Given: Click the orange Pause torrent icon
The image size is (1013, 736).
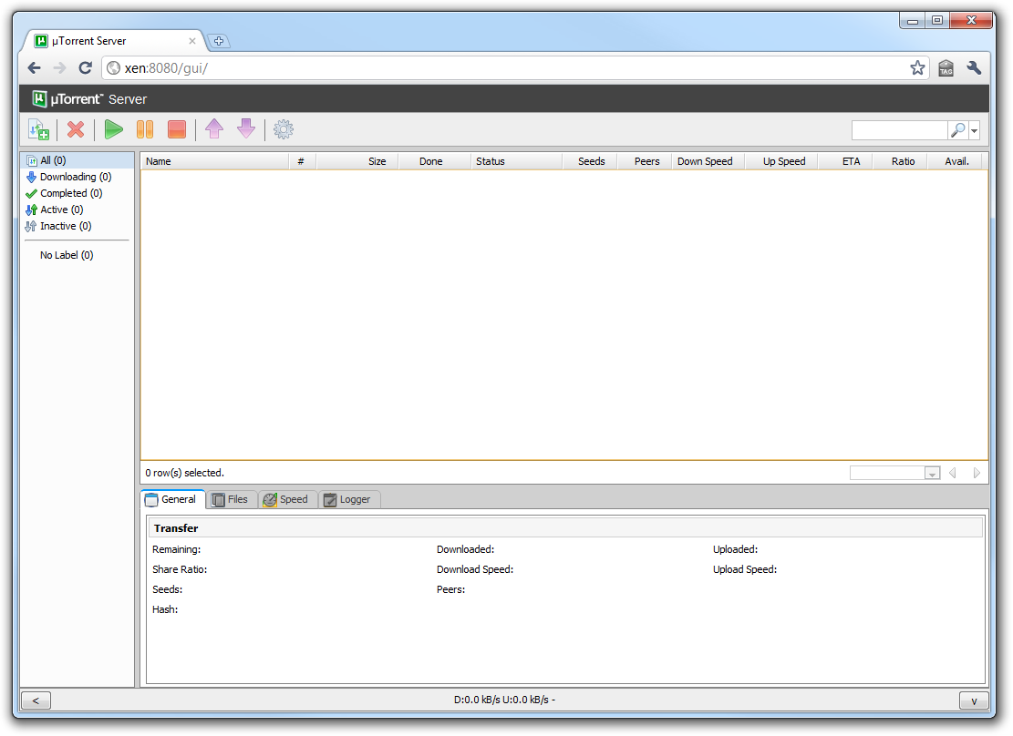Looking at the screenshot, I should pyautogui.click(x=145, y=129).
